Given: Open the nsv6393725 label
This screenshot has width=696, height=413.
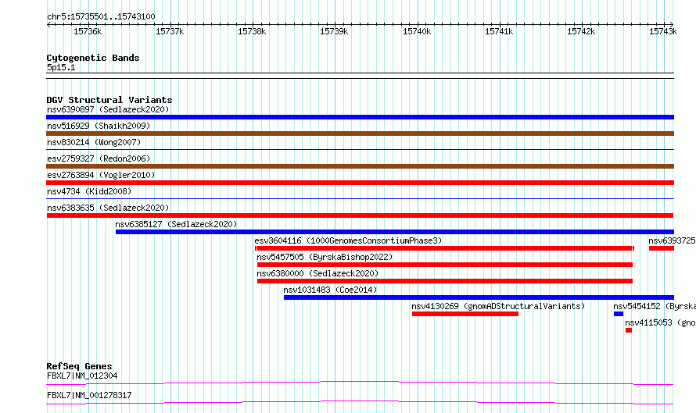Looking at the screenshot, I should pyautogui.click(x=672, y=240).
